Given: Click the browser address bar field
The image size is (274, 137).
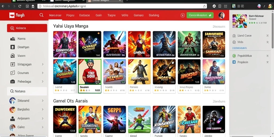Looking at the screenshot, I should (x=122, y=6).
